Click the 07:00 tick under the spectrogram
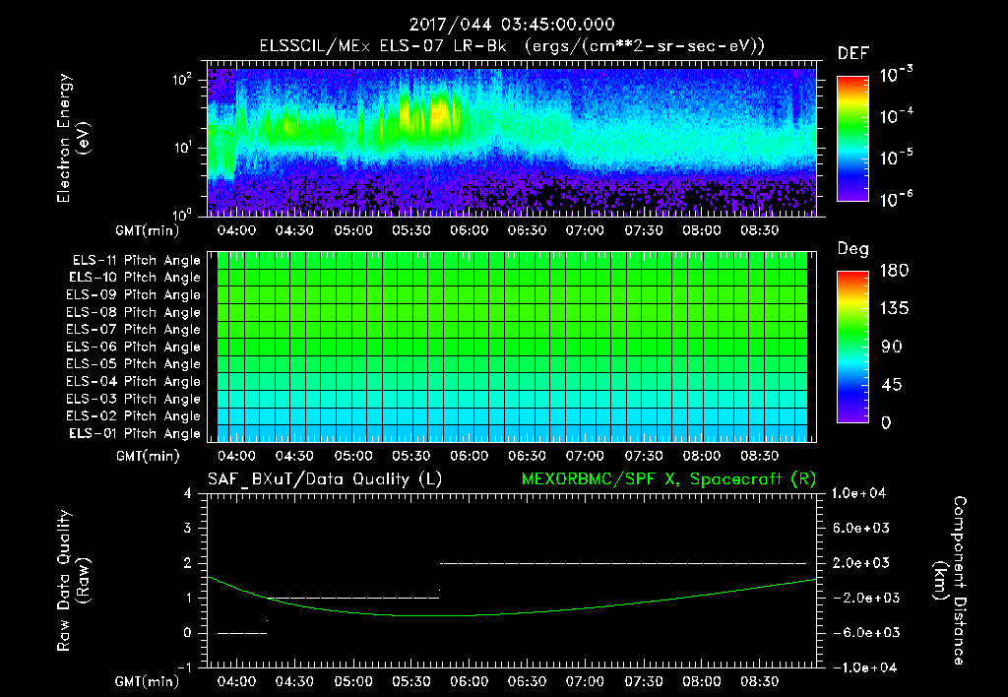The width and height of the screenshot is (1008, 697). tap(585, 230)
